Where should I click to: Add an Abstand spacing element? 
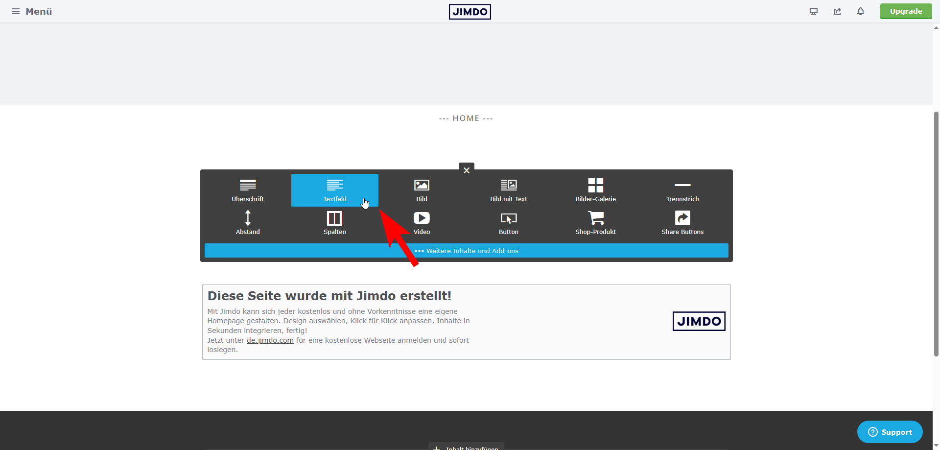[x=248, y=223]
